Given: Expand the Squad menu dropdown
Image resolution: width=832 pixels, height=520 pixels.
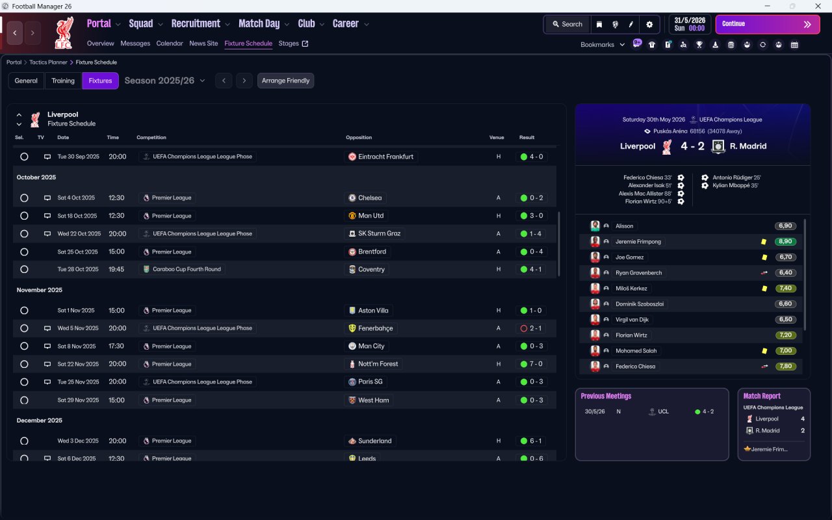Looking at the screenshot, I should pos(160,24).
